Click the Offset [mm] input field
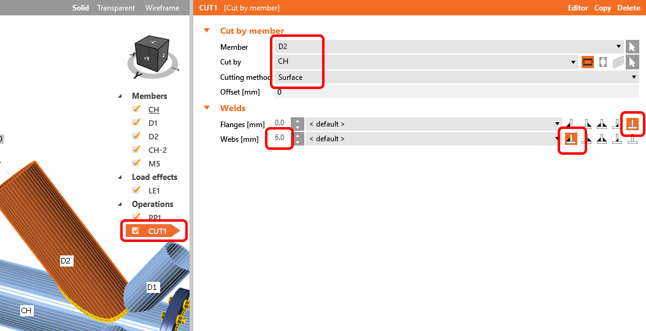646x331 pixels. coord(456,92)
